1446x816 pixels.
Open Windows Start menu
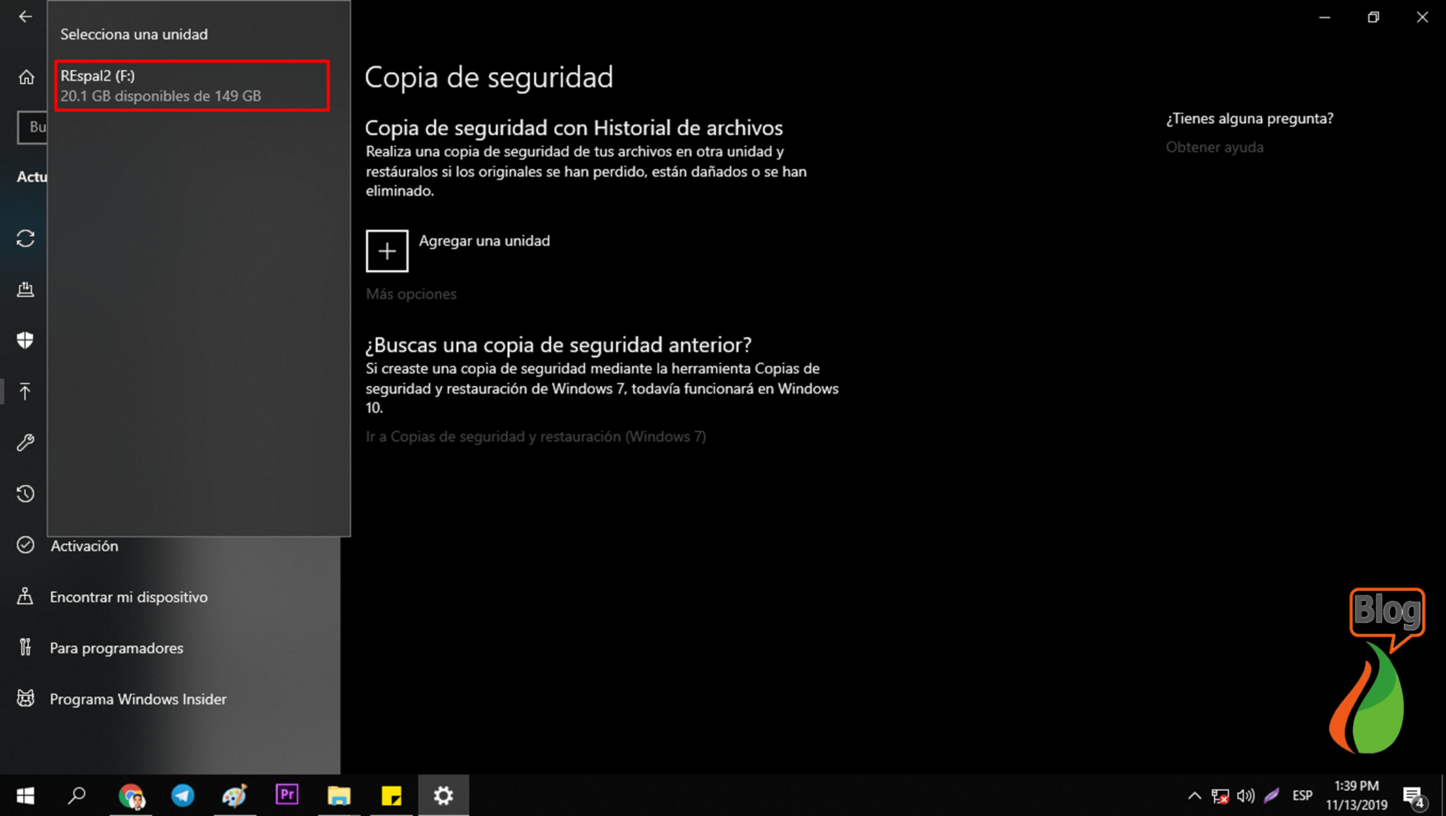26,795
